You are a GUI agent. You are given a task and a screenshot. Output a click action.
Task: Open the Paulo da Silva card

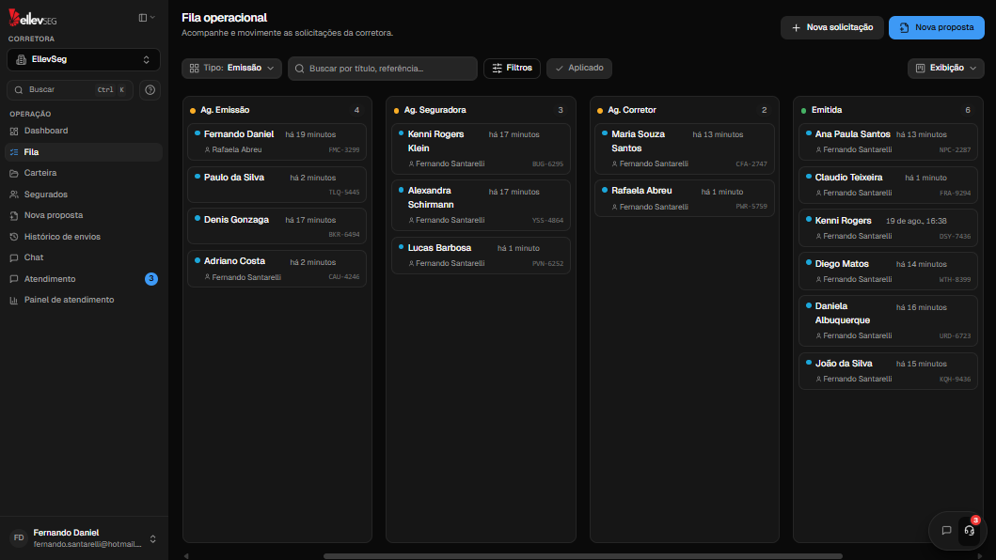pos(277,184)
